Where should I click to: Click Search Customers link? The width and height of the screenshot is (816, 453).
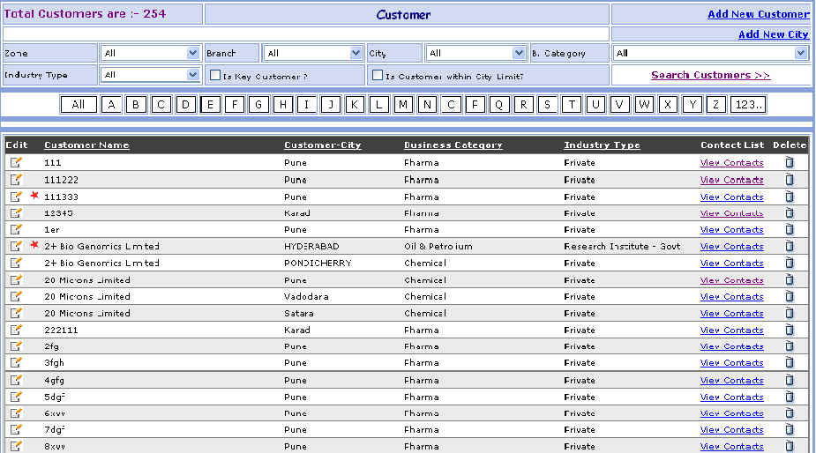tap(710, 75)
